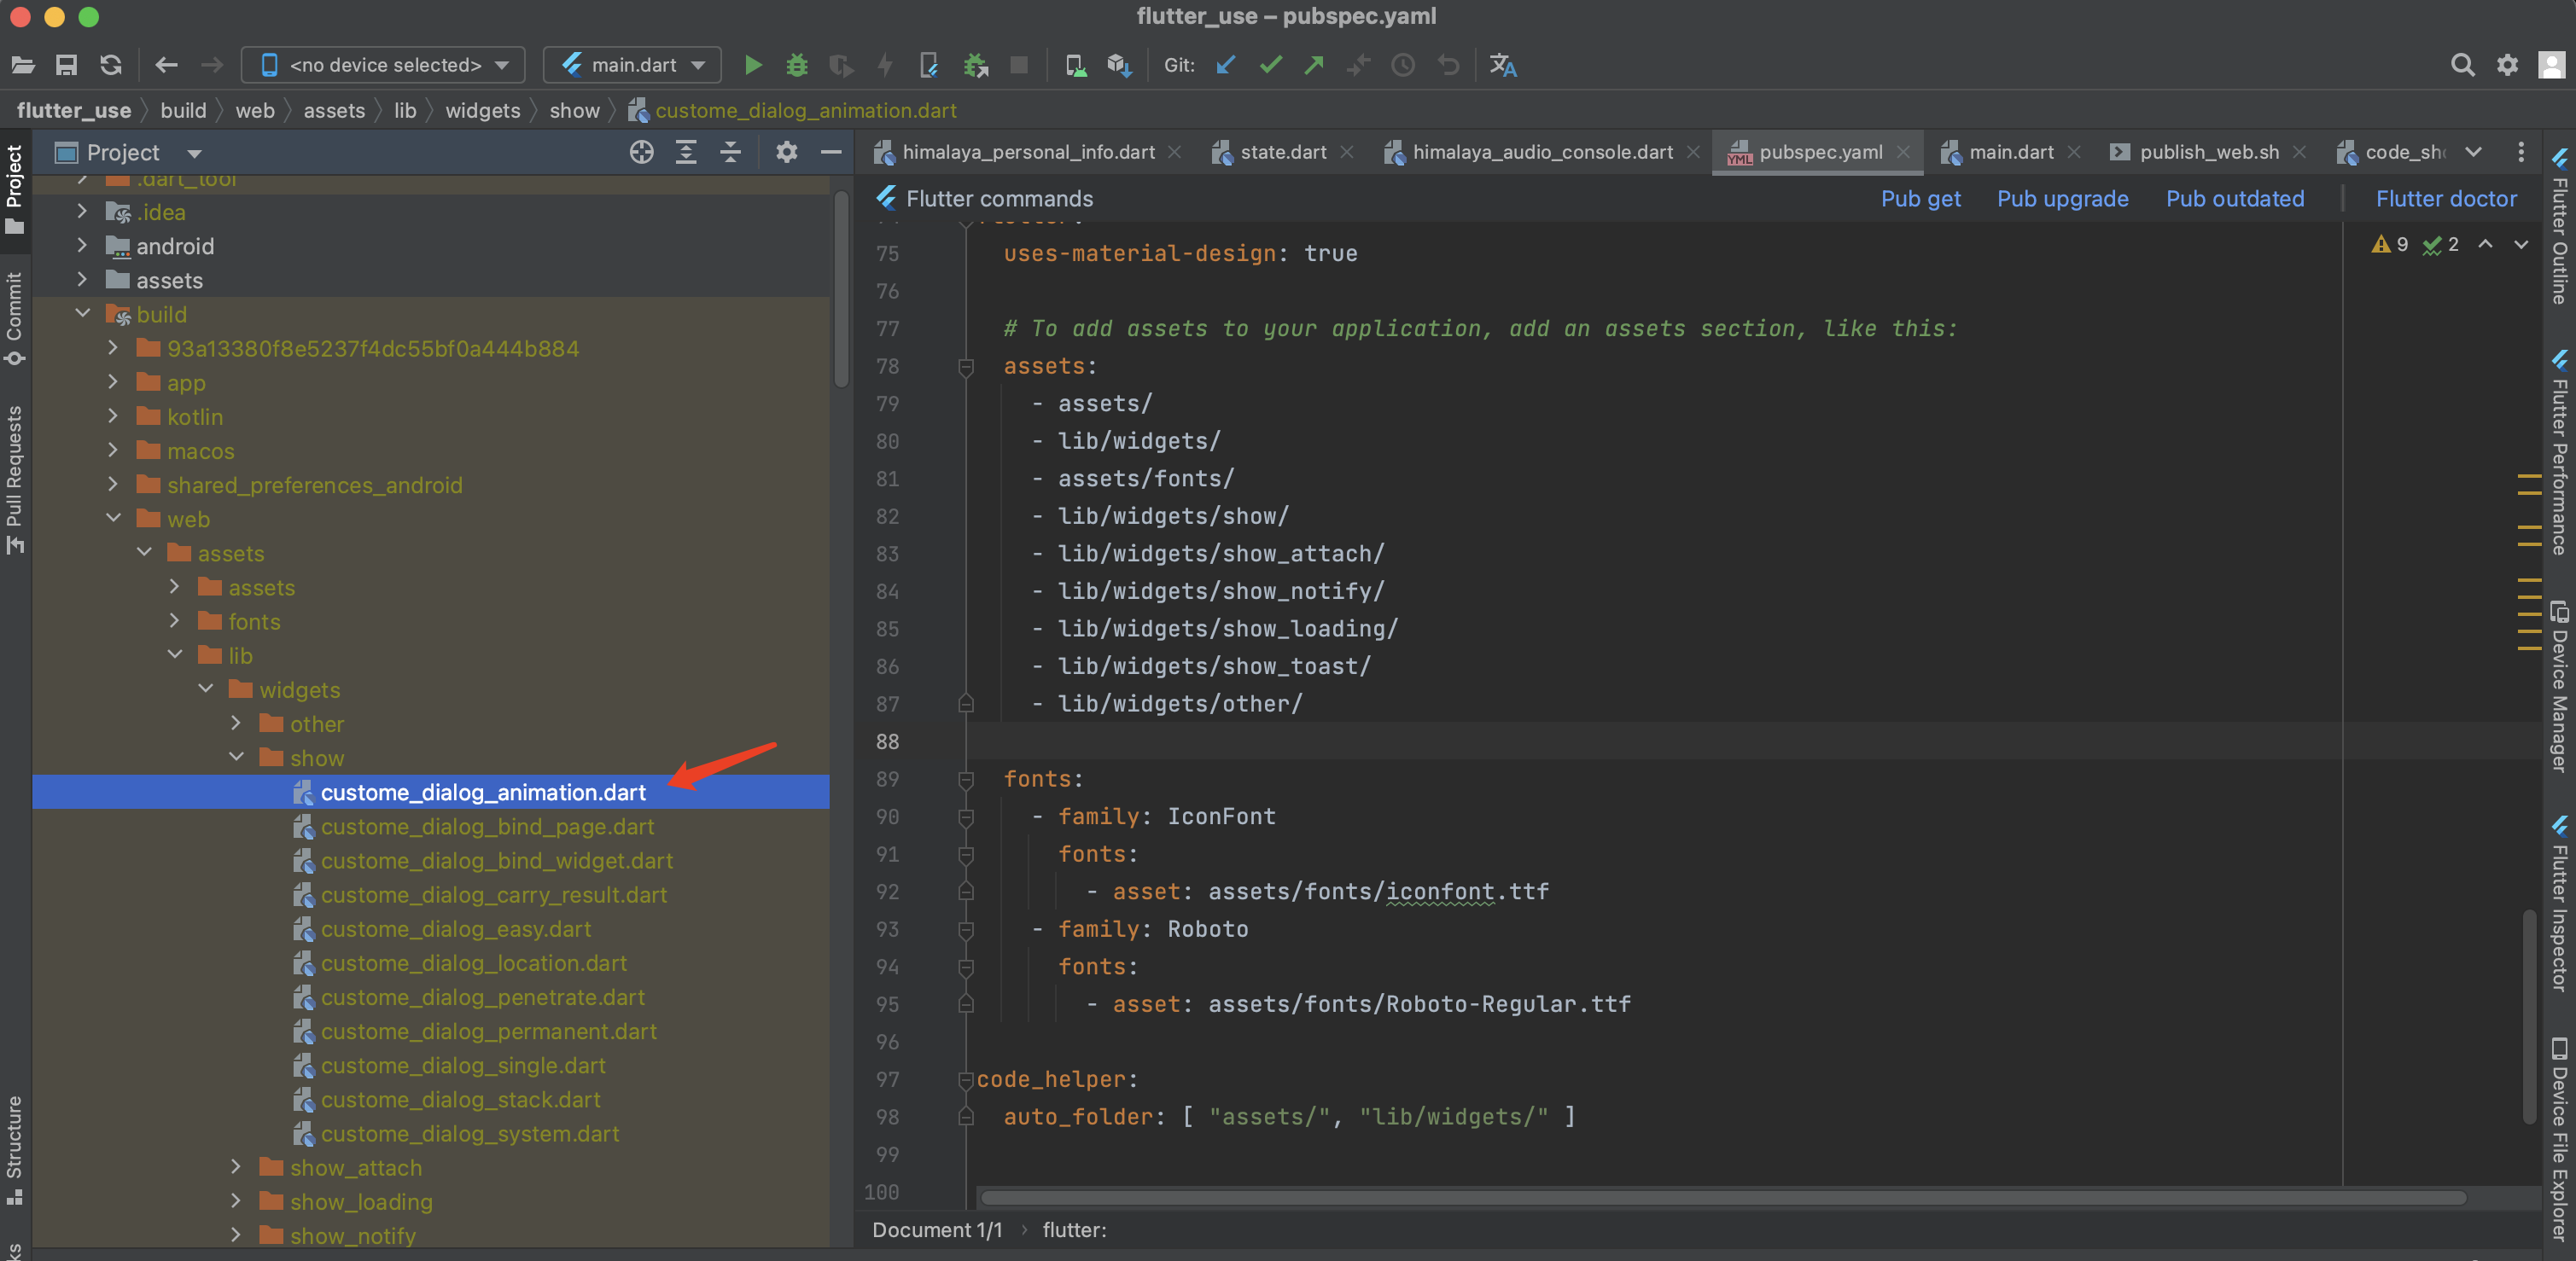This screenshot has height=1261, width=2576.
Task: Click the Translate icon in toolbar
Action: point(1502,65)
